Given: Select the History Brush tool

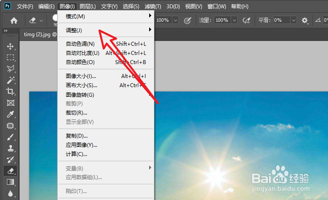Looking at the screenshot, I should pyautogui.click(x=10, y=159).
